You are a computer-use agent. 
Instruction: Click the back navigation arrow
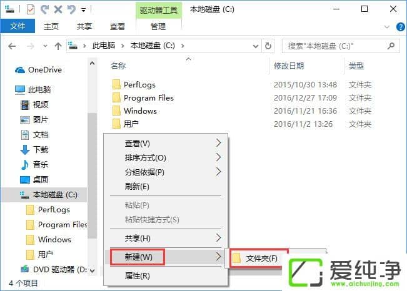click(12, 46)
